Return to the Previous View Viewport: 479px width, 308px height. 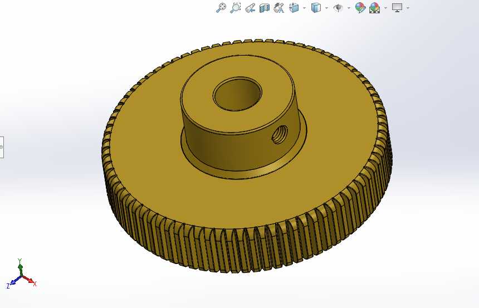(250, 8)
